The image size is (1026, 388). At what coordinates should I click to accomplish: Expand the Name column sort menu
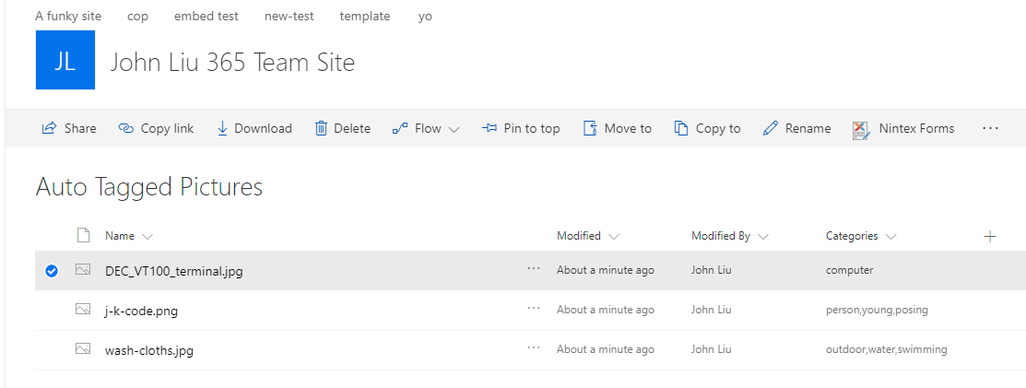[147, 236]
